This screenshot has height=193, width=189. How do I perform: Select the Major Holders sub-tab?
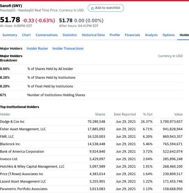[11, 48]
